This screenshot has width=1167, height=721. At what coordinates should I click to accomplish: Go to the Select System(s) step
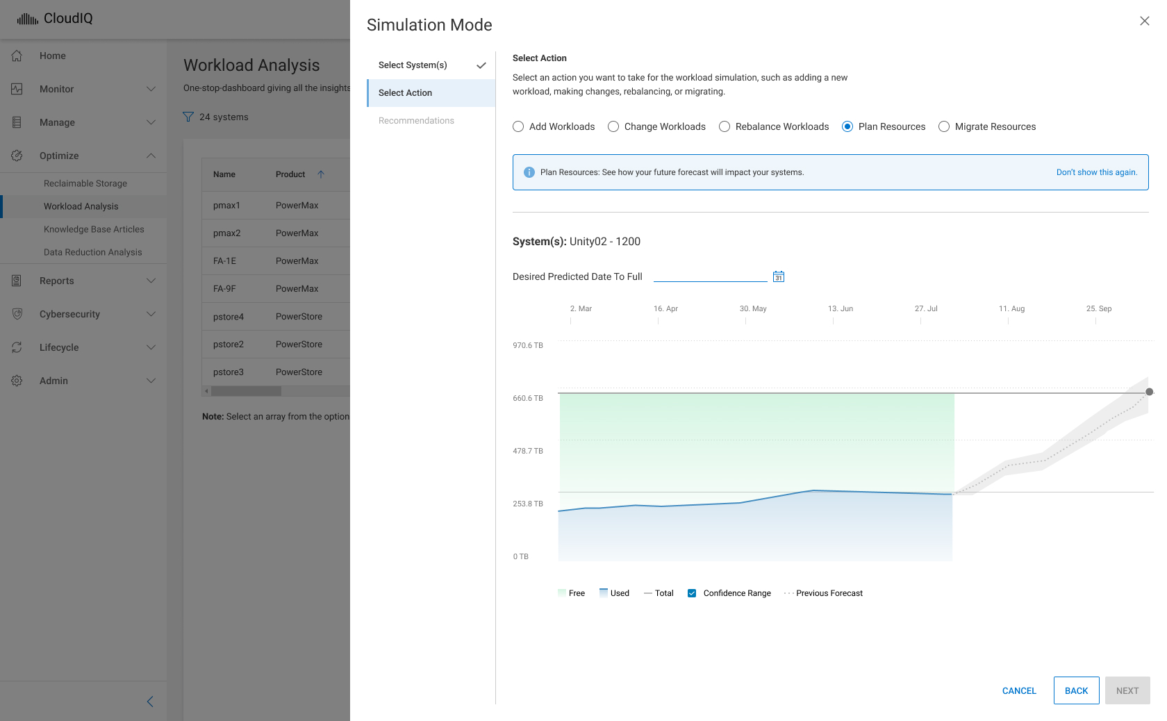[431, 65]
